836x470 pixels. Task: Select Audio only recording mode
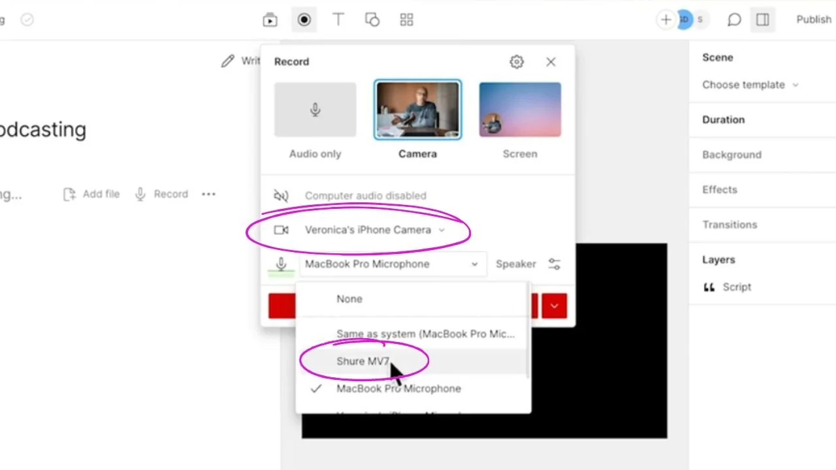pos(315,121)
